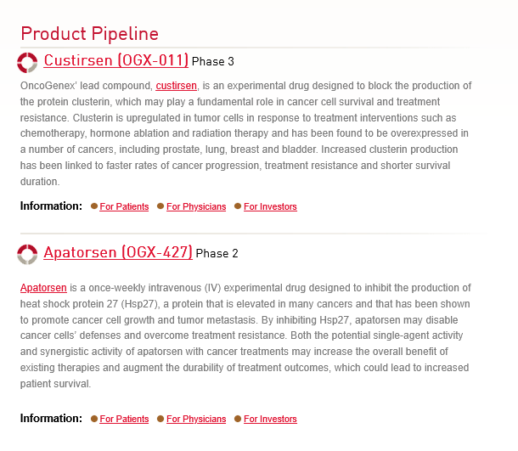Open For Physicians under Apatorsen
This screenshot has height=451, width=518.
tap(196, 420)
